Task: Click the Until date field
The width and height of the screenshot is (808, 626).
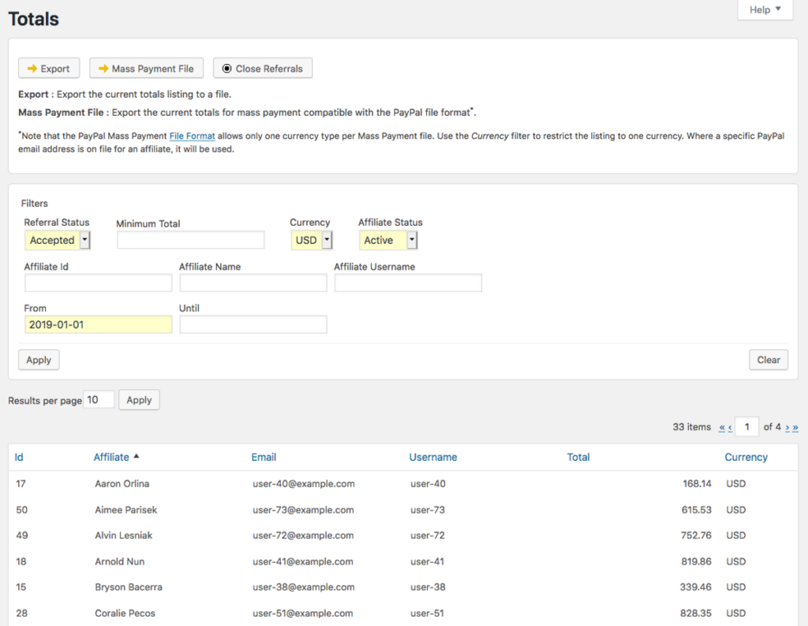Action: [x=253, y=324]
